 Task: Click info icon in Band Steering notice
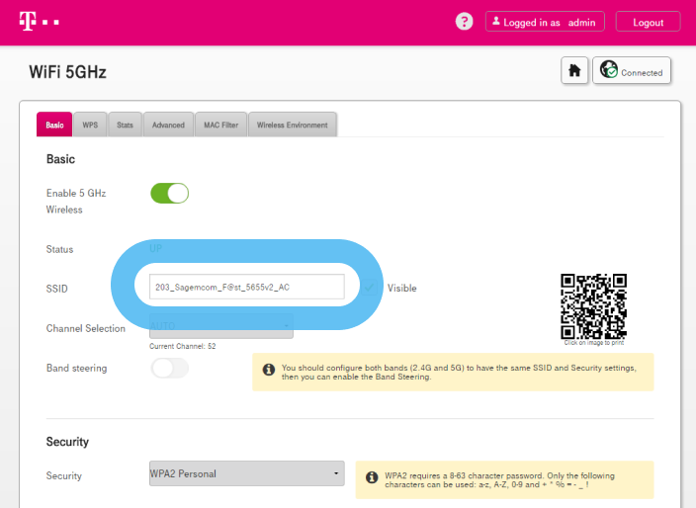[x=268, y=371]
